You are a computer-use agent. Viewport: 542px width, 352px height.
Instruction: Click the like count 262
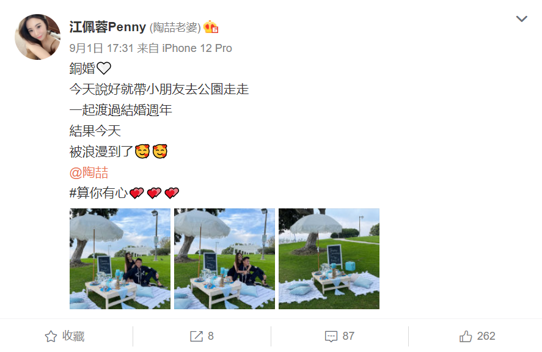point(486,336)
